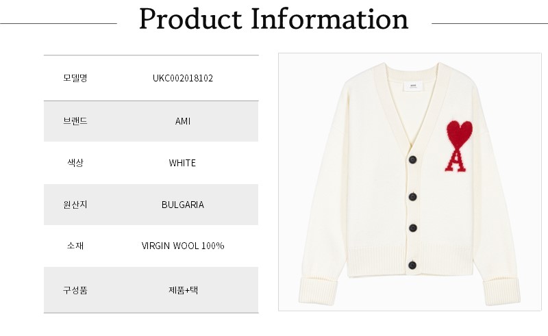Click the bottom black button on the cardigan

(x=413, y=264)
